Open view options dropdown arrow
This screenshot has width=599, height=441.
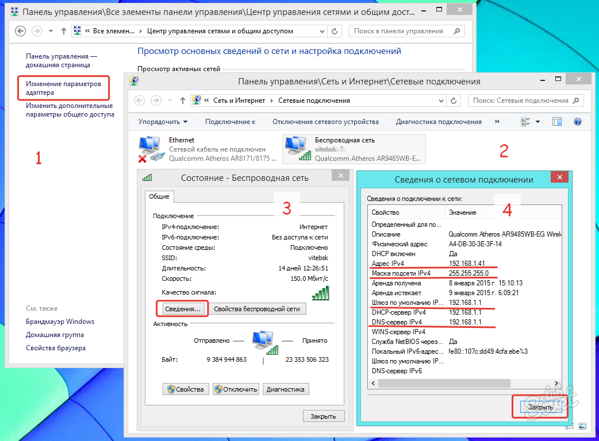[x=538, y=122]
